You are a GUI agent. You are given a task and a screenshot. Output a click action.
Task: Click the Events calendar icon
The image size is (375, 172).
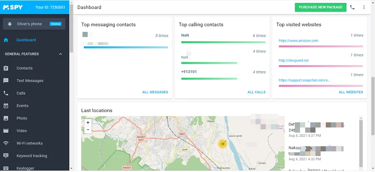click(6, 105)
